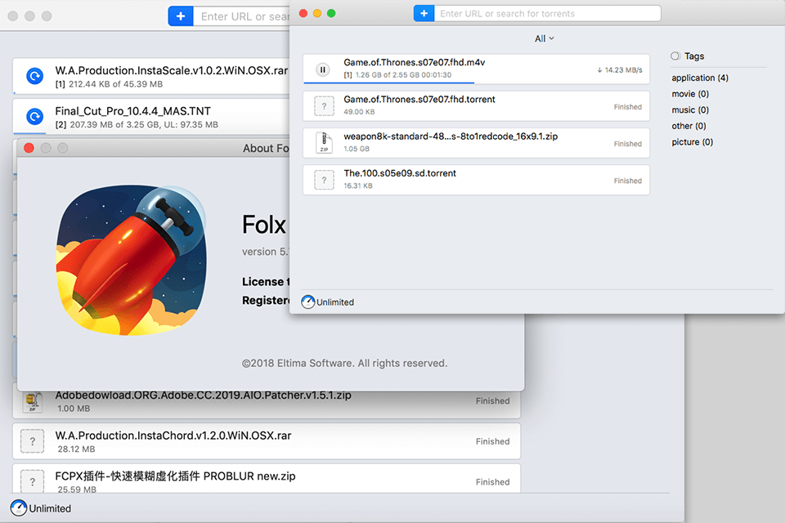785x523 pixels.
Task: Click the Game.of.Thrones m4v download progress bar
Action: [x=388, y=83]
